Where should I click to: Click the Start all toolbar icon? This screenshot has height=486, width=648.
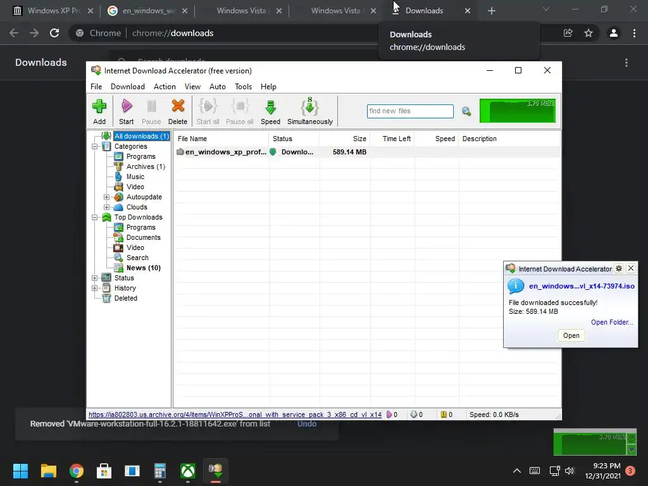(x=208, y=111)
